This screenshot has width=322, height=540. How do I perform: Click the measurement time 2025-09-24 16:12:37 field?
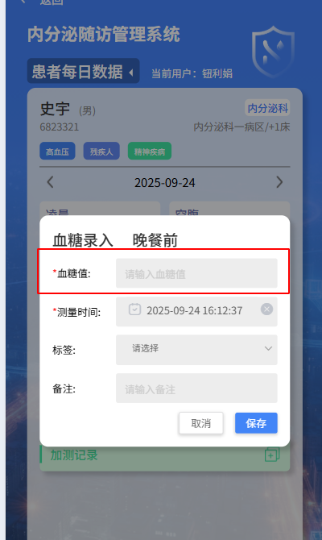tap(196, 312)
